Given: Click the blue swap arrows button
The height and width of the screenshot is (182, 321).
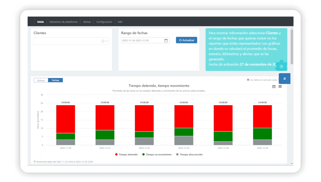Looking at the screenshot, I should point(285,79).
